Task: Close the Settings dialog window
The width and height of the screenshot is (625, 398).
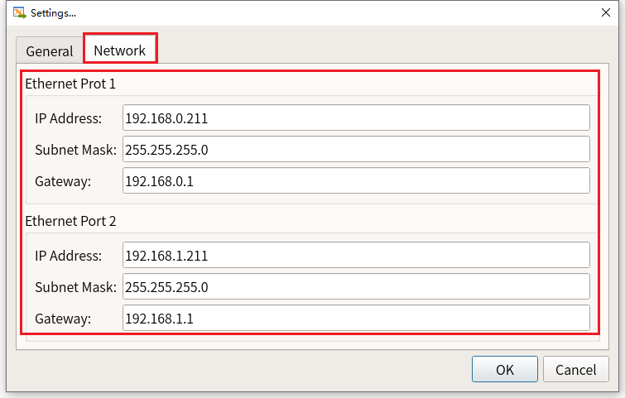Action: [x=605, y=12]
